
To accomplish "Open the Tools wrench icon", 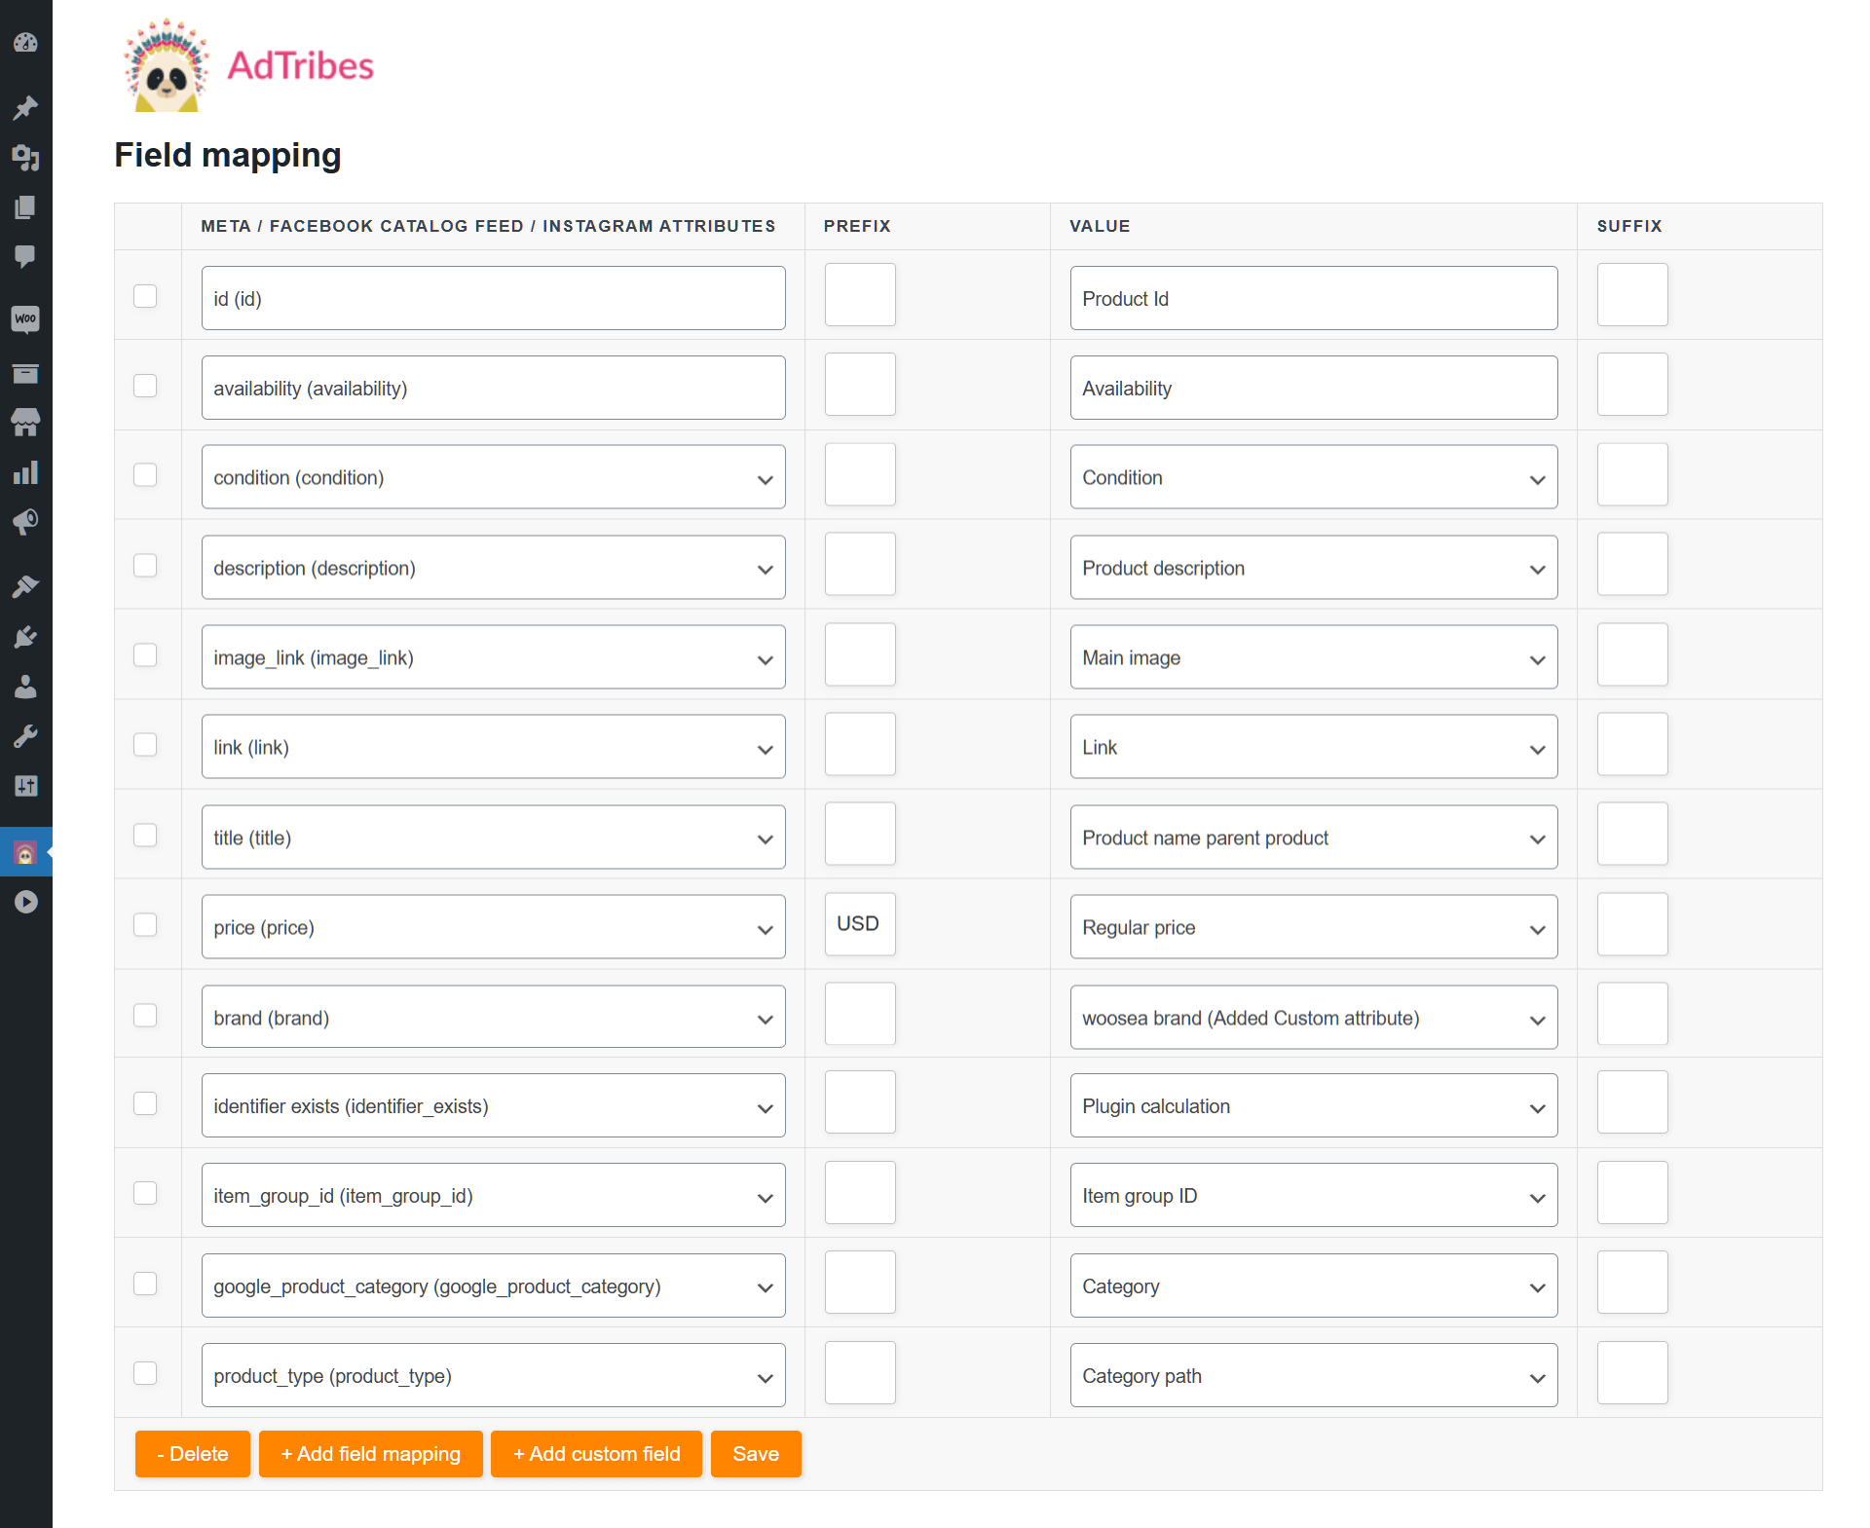I will pyautogui.click(x=25, y=736).
